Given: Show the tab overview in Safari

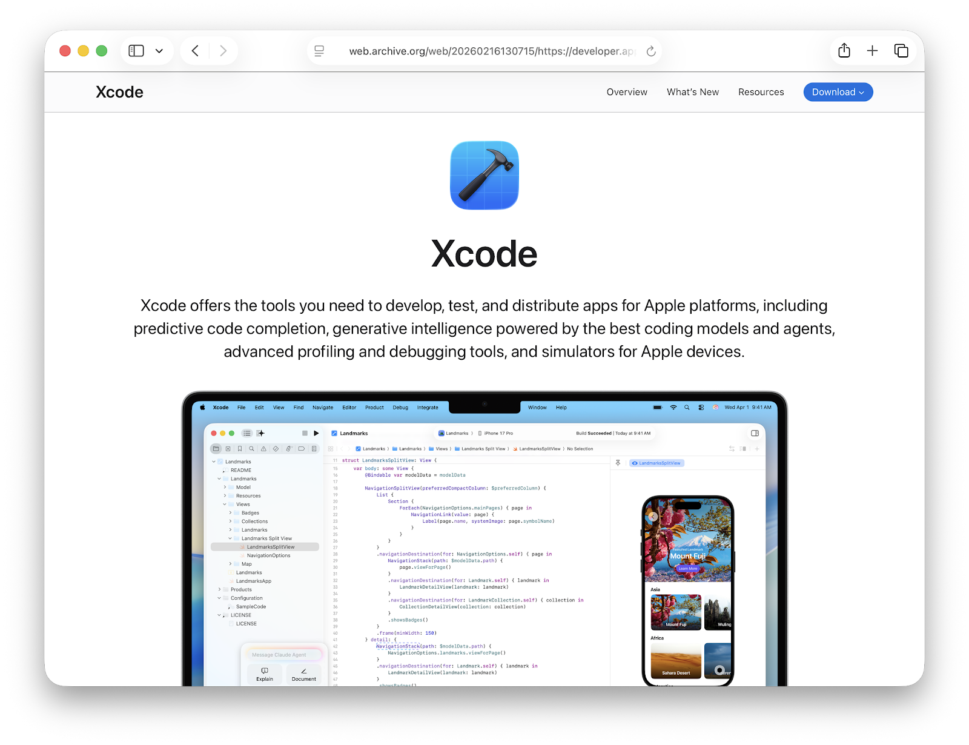Looking at the screenshot, I should 901,51.
